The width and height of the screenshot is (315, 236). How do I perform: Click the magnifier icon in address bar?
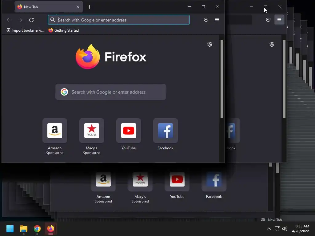(52, 20)
